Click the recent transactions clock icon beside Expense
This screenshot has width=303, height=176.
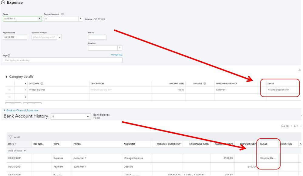coord(3,2)
